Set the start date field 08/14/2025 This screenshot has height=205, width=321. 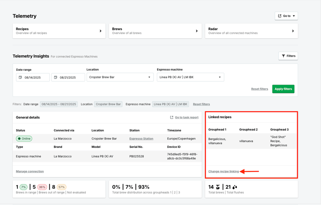tap(33, 78)
